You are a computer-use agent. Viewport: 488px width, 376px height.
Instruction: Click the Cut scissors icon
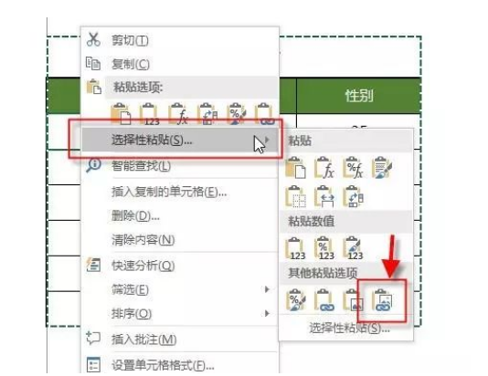coord(93,39)
